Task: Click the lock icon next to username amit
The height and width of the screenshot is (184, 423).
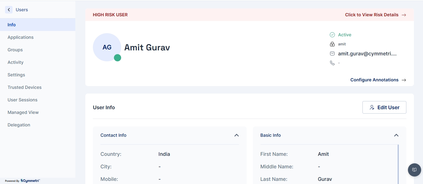Action: (x=332, y=44)
